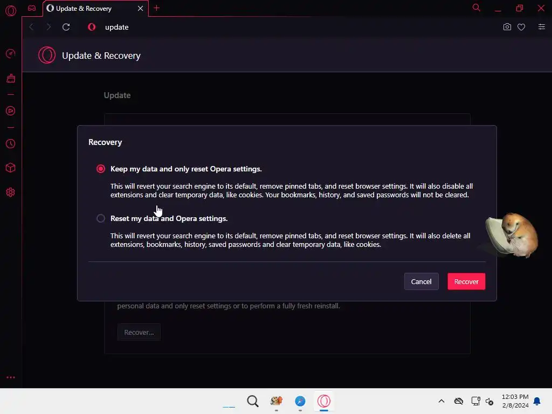The width and height of the screenshot is (552, 414).
Task: Show hidden system tray icons
Action: pyautogui.click(x=441, y=401)
